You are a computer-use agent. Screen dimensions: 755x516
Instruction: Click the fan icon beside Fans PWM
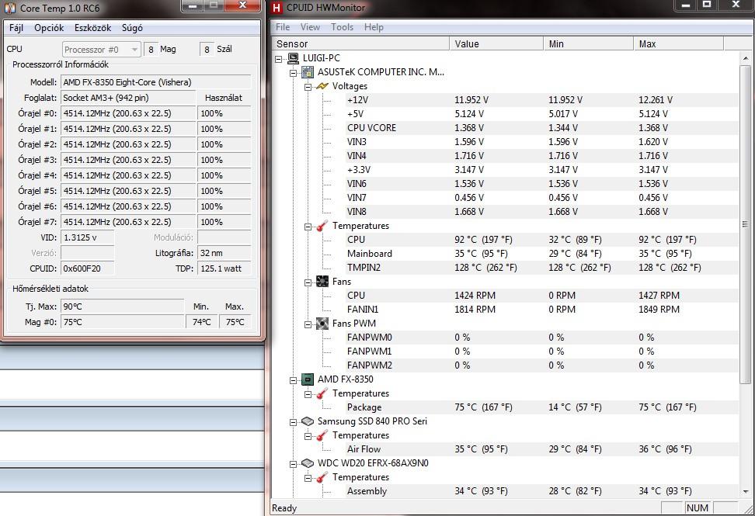[x=322, y=323]
